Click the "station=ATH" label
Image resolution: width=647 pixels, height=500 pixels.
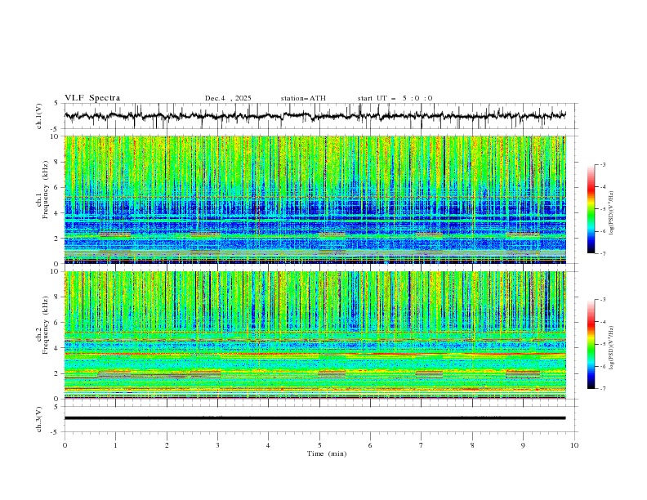303,98
